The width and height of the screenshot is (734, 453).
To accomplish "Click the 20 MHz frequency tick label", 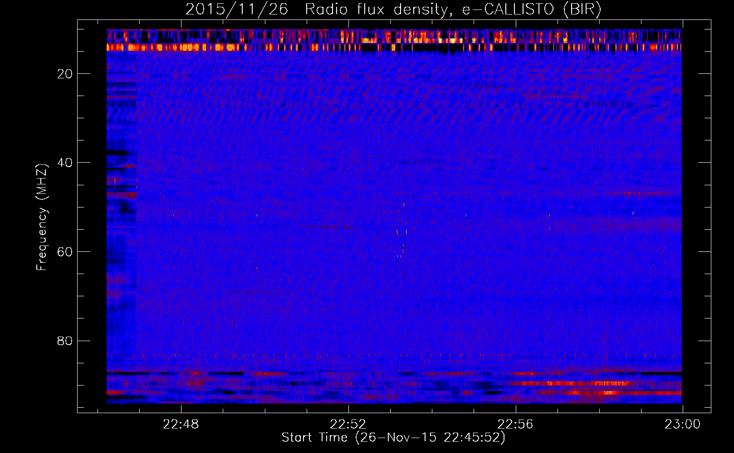I will [x=65, y=74].
